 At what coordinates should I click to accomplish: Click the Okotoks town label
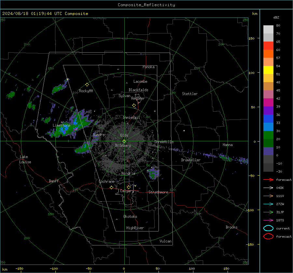130,217
